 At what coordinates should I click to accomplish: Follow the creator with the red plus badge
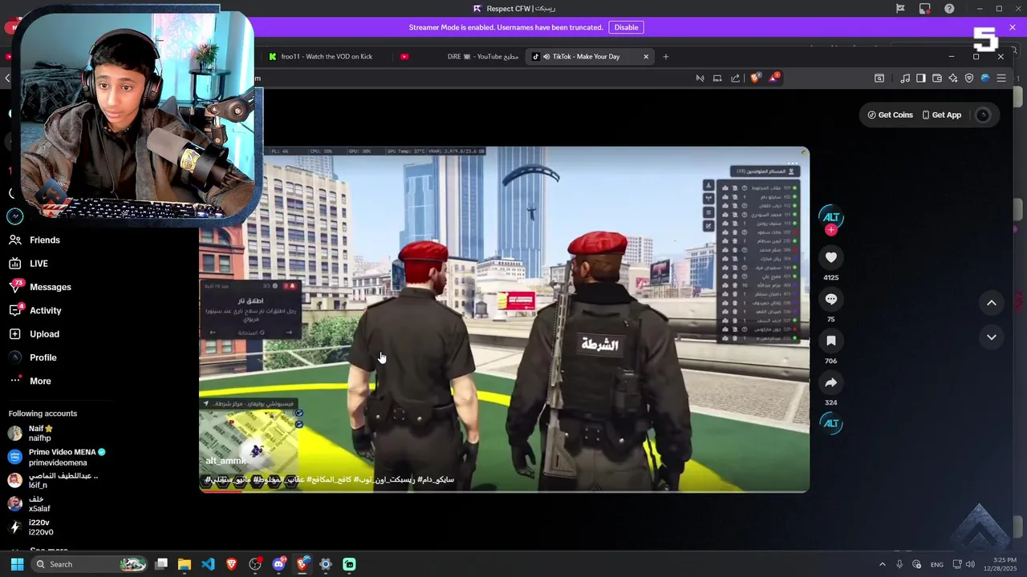point(831,230)
